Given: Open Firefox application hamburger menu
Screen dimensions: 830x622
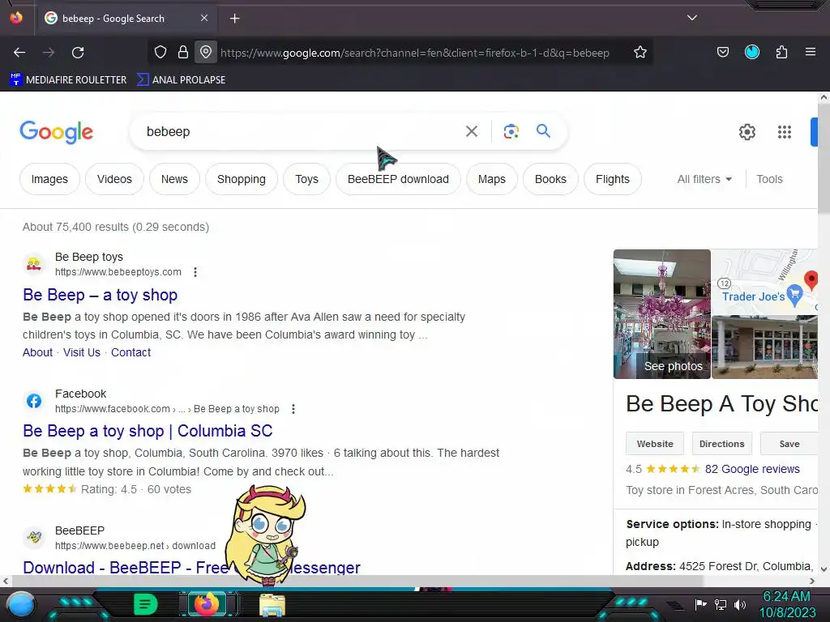Looking at the screenshot, I should pyautogui.click(x=810, y=52).
